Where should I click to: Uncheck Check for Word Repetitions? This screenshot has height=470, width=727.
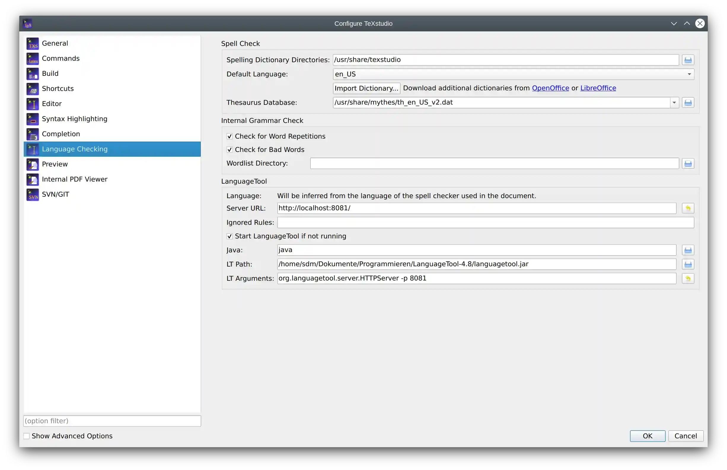point(229,137)
